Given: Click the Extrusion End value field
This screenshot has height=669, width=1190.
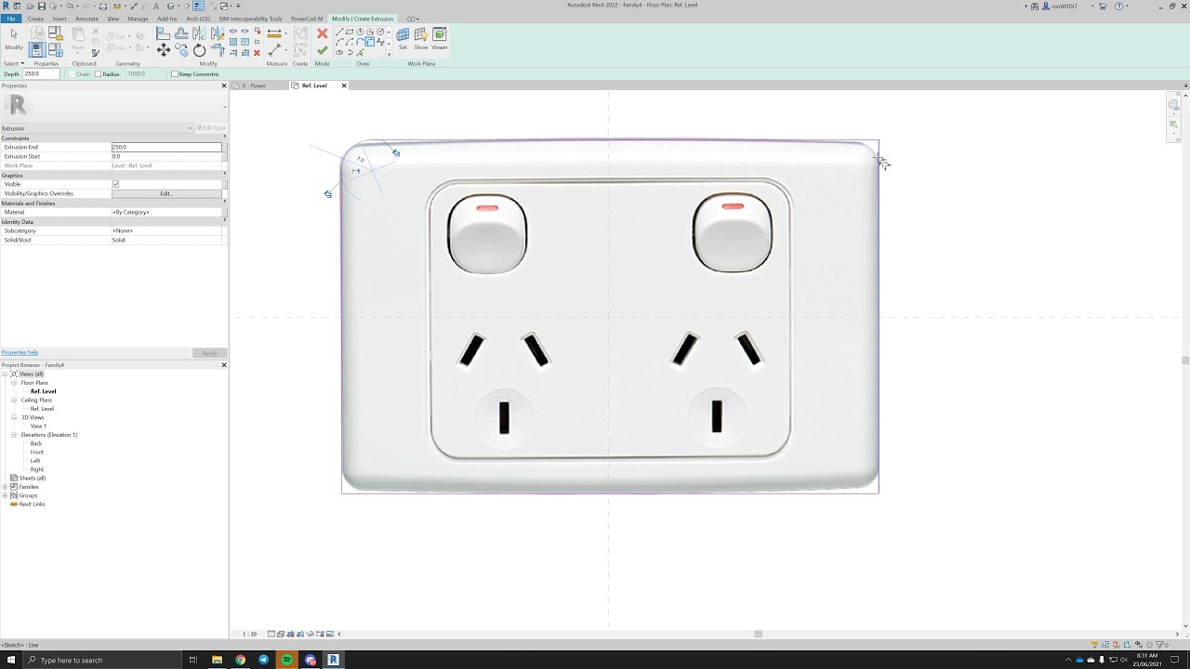Looking at the screenshot, I should (x=166, y=147).
